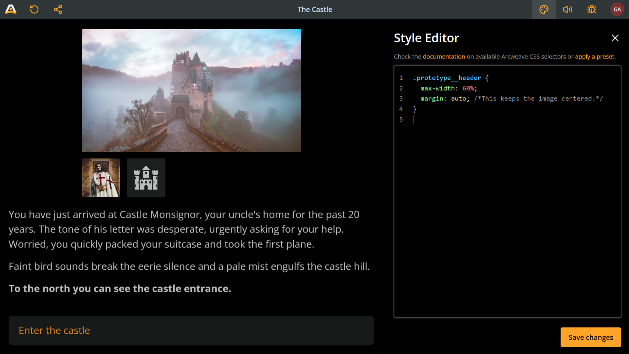Close the Style Editor
The image size is (629, 354).
click(x=615, y=38)
